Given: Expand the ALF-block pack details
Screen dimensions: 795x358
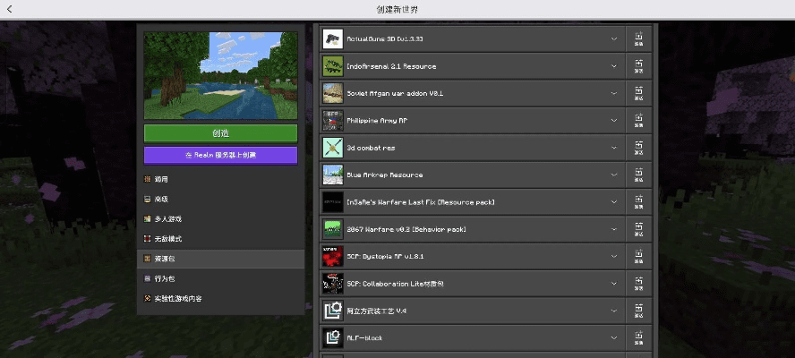Looking at the screenshot, I should click(614, 337).
